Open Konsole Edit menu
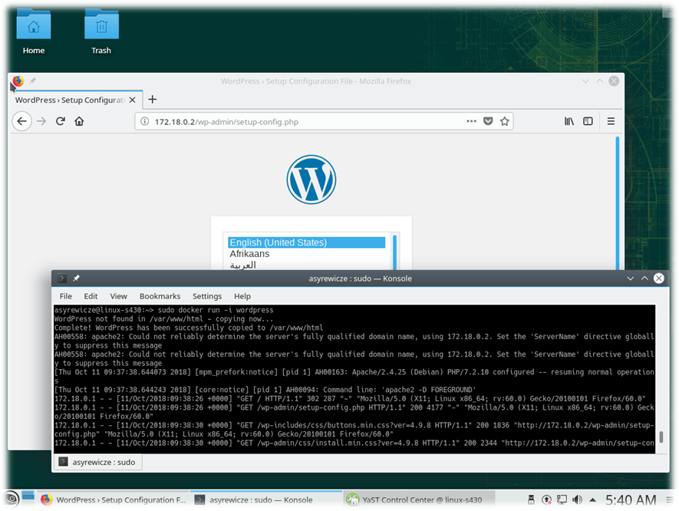Screen dimensions: 679x511 pyautogui.click(x=91, y=296)
